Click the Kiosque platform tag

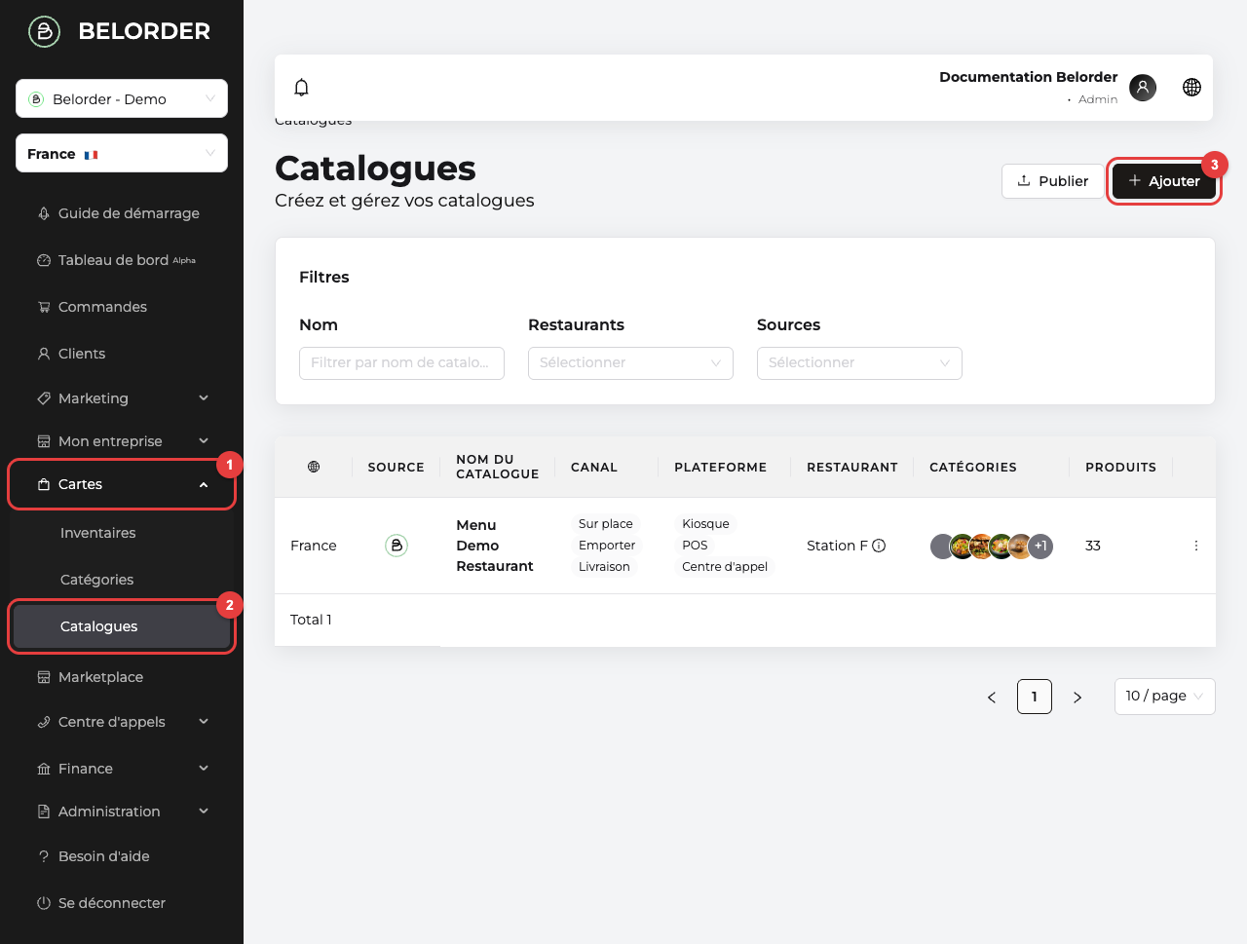point(705,524)
